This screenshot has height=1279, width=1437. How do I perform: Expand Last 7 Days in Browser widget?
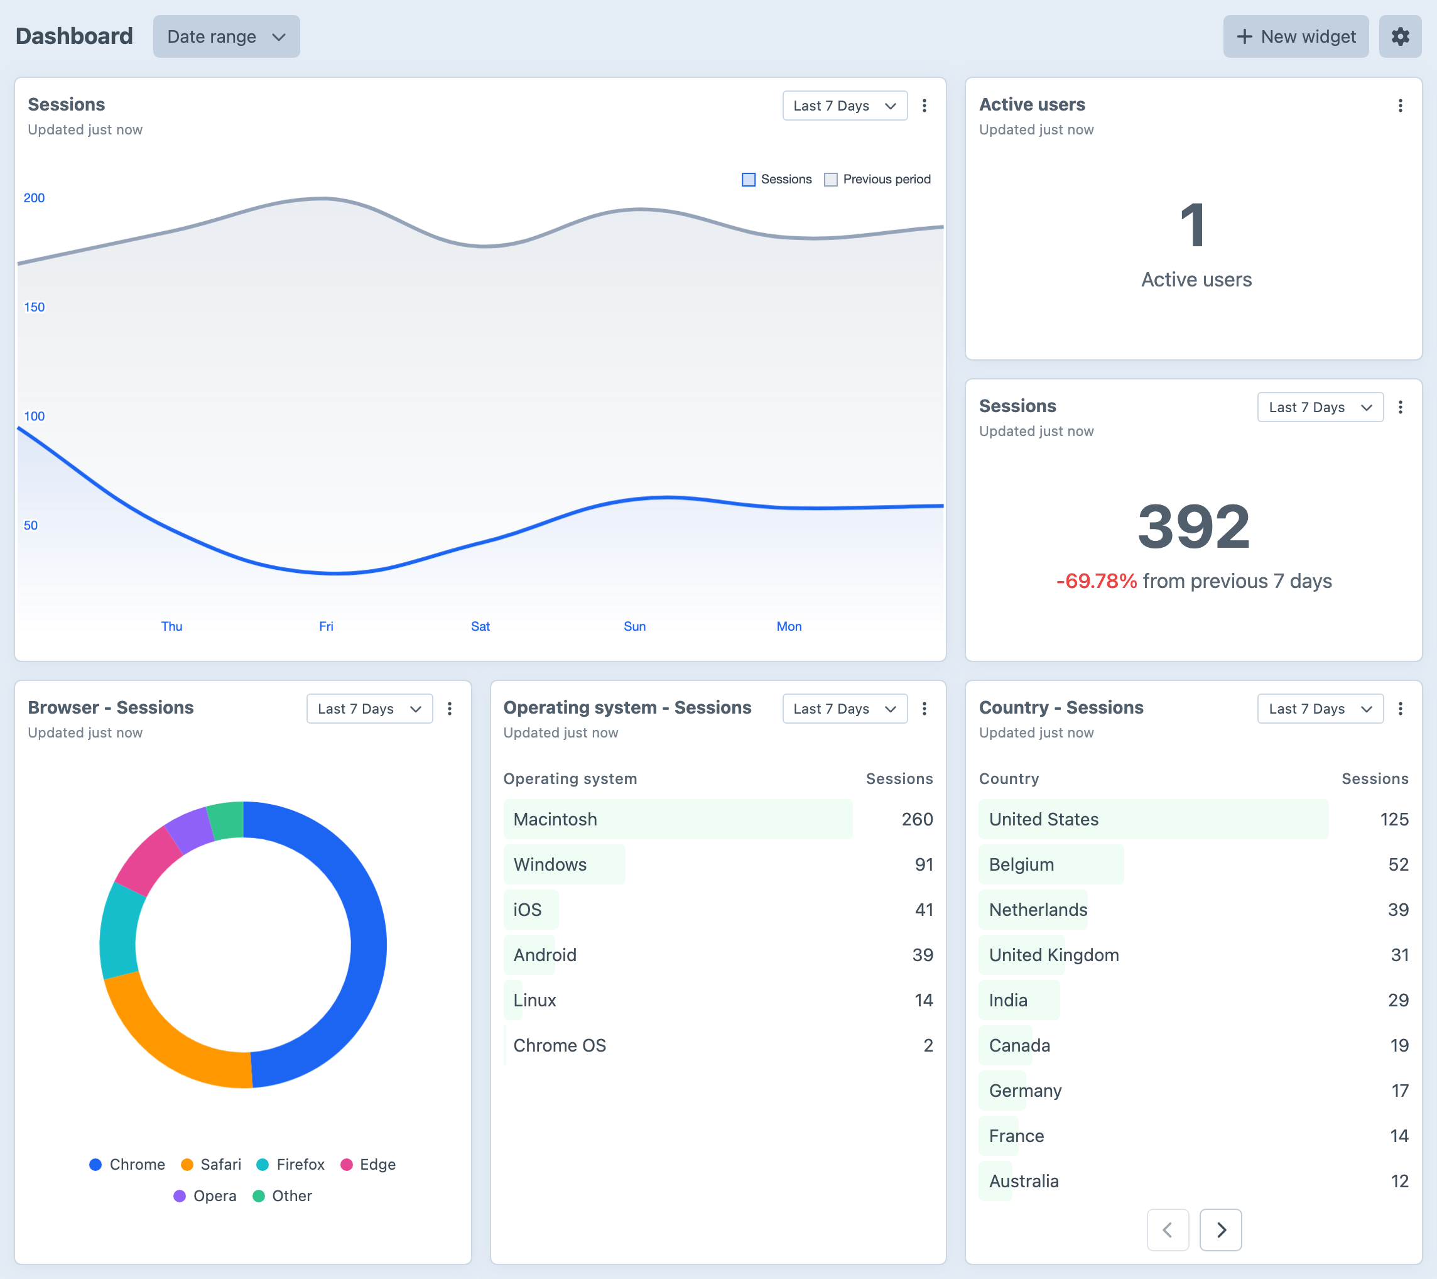click(x=370, y=709)
